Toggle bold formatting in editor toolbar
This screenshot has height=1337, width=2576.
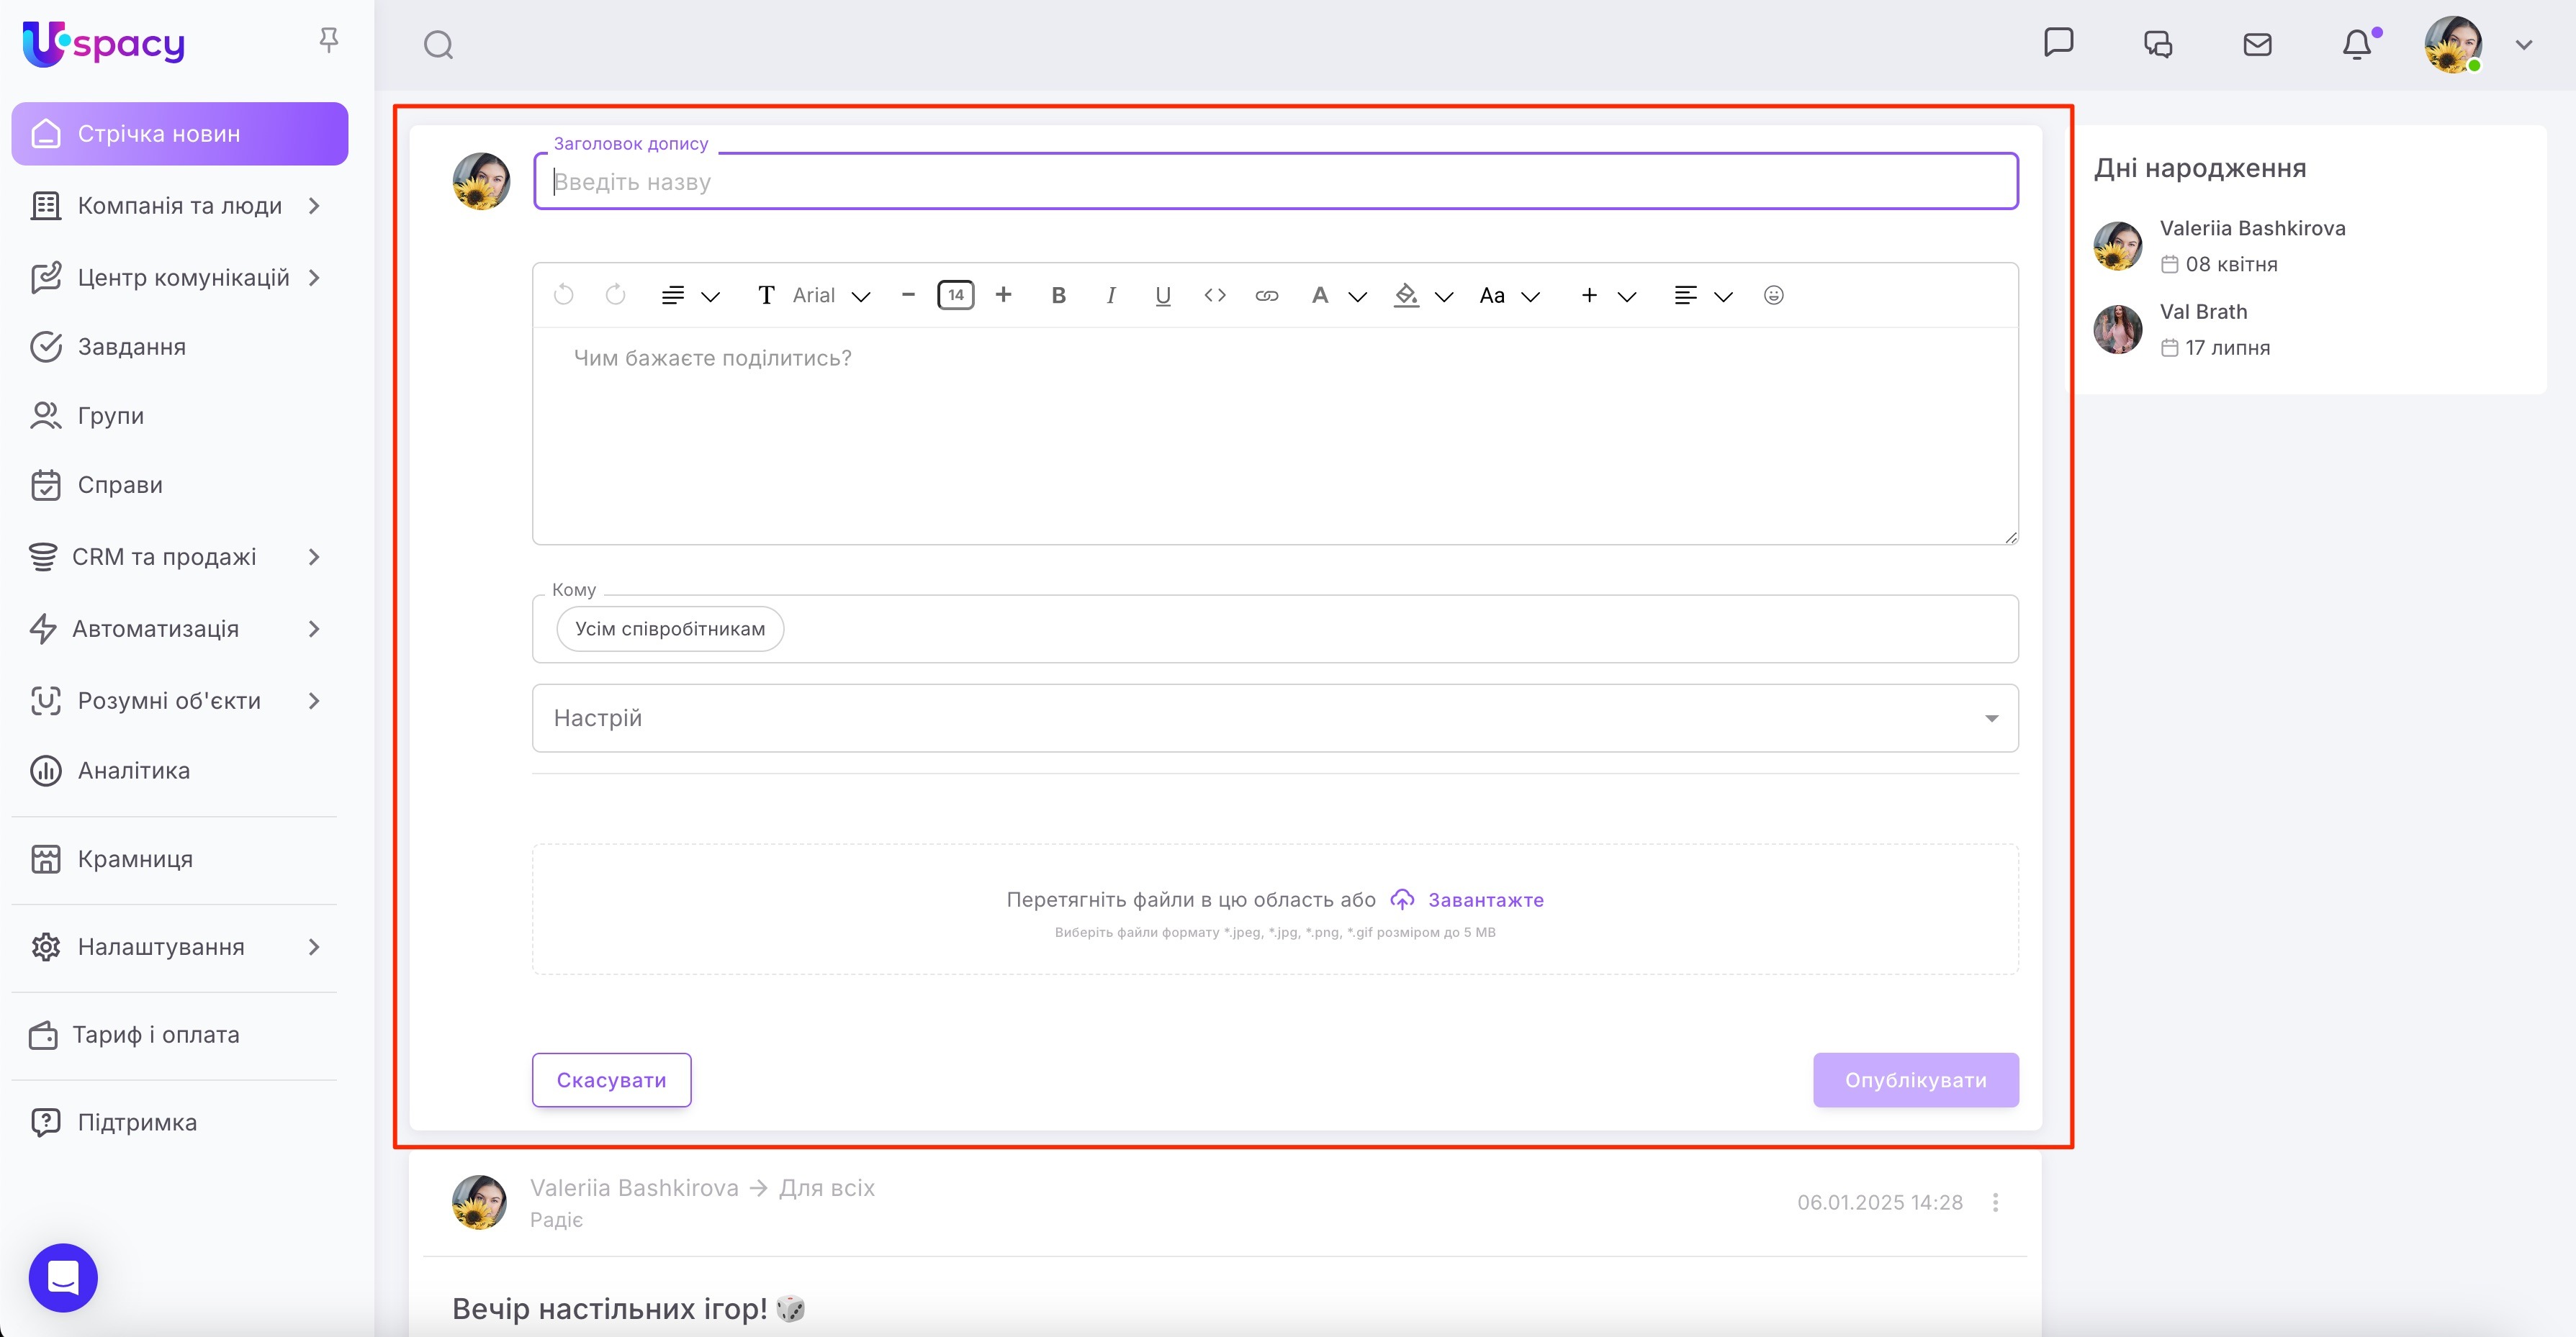point(1058,295)
